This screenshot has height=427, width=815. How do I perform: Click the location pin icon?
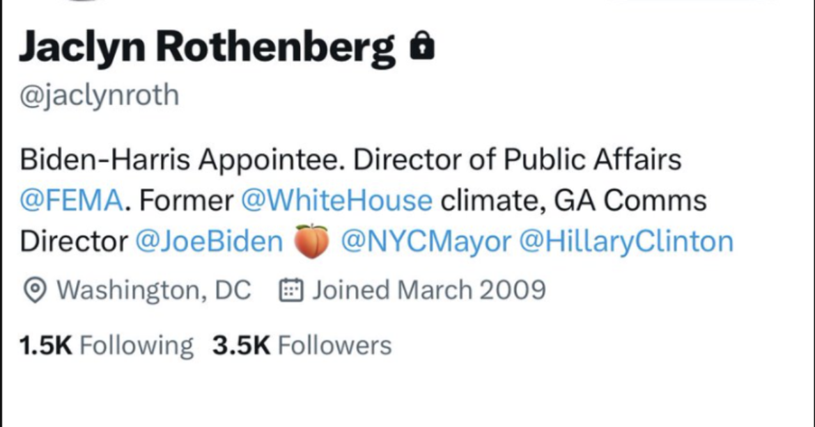[34, 291]
